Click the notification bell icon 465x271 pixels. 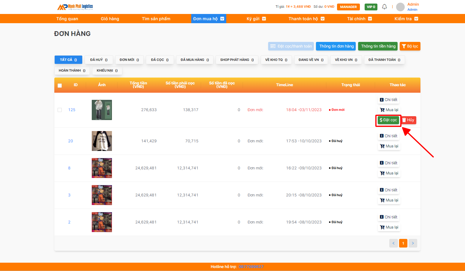(x=384, y=7)
